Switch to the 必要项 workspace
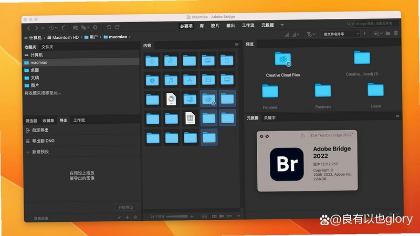This screenshot has height=236, width=420. (186, 26)
